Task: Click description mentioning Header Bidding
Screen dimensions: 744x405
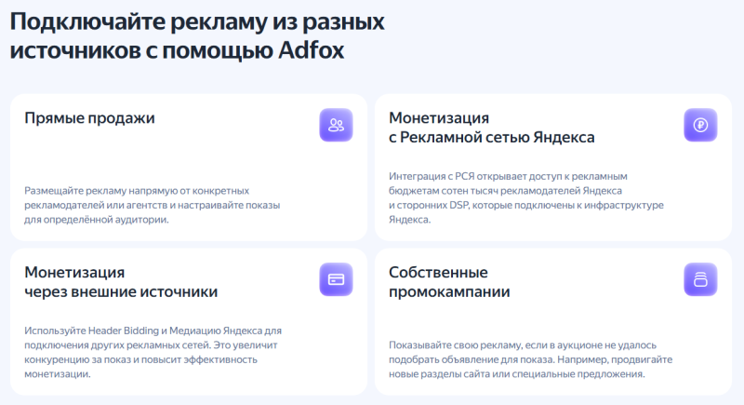Action: [x=153, y=352]
